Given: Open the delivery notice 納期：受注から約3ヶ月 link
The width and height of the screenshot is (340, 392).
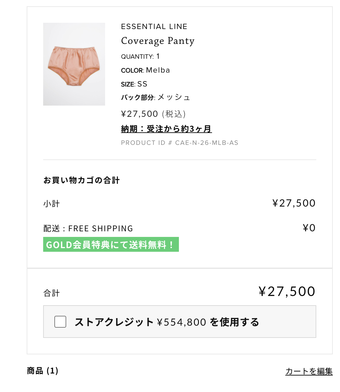Looking at the screenshot, I should [166, 129].
